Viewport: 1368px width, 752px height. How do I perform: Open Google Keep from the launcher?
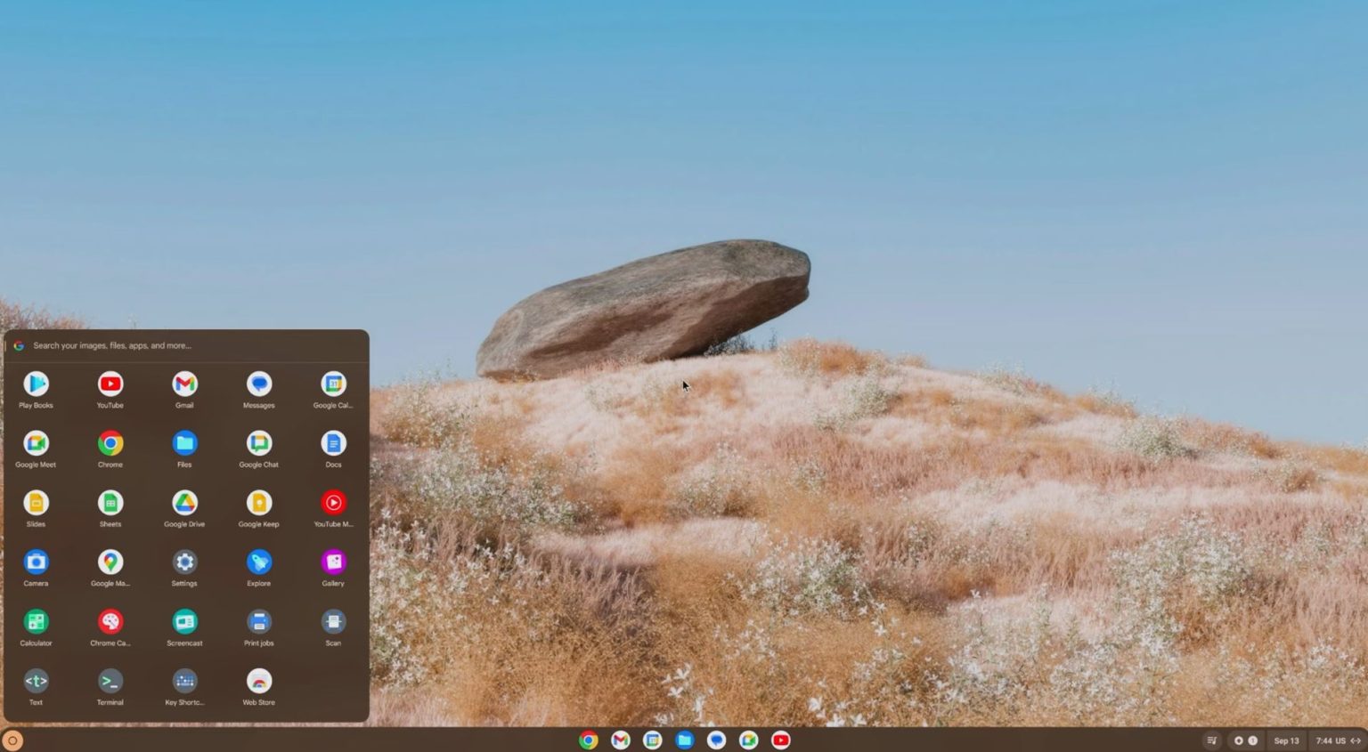(x=258, y=502)
